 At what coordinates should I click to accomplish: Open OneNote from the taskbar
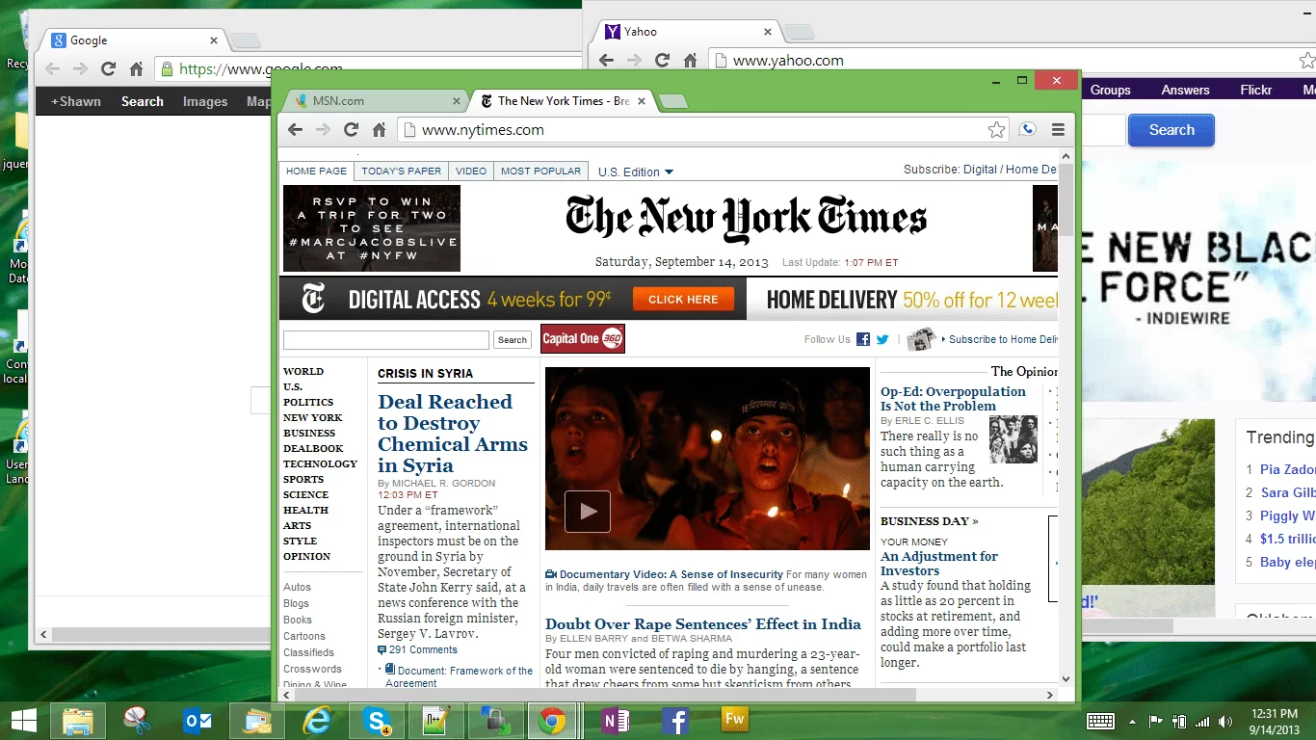[x=614, y=721]
